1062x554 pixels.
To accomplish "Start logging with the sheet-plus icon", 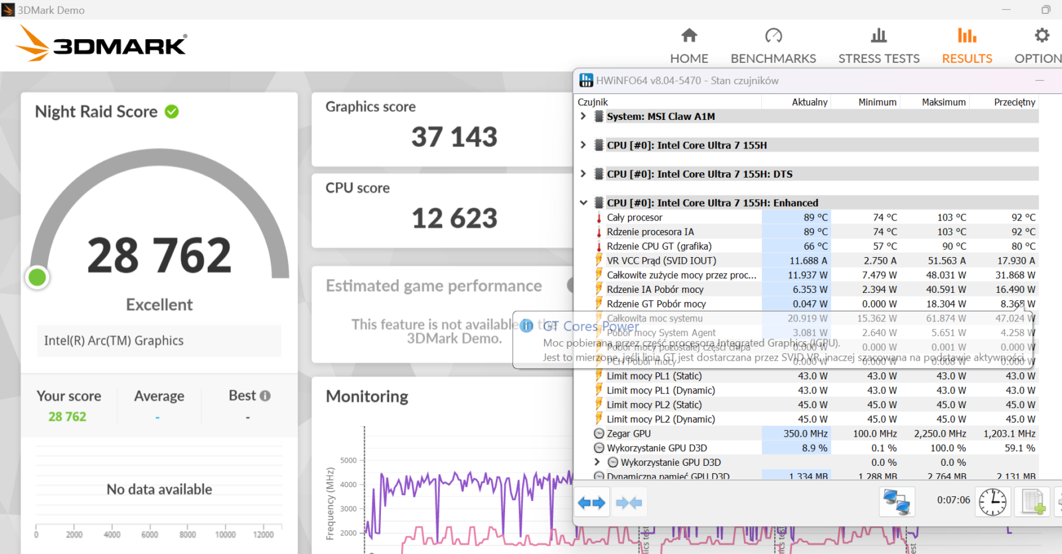I will coord(1033,502).
